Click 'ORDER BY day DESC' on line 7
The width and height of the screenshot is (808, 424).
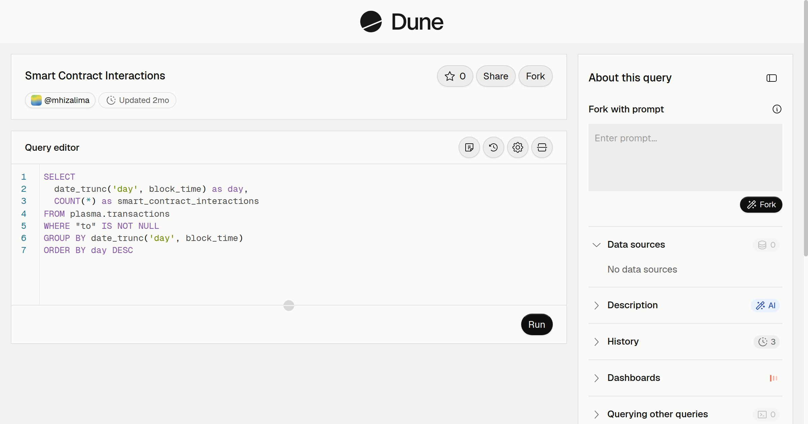point(88,250)
